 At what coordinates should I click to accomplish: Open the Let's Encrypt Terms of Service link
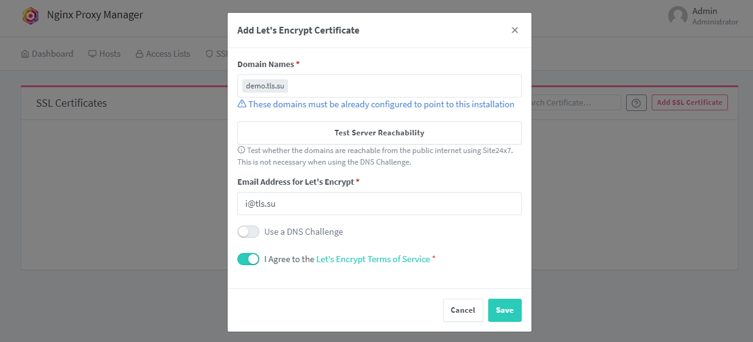tap(373, 259)
